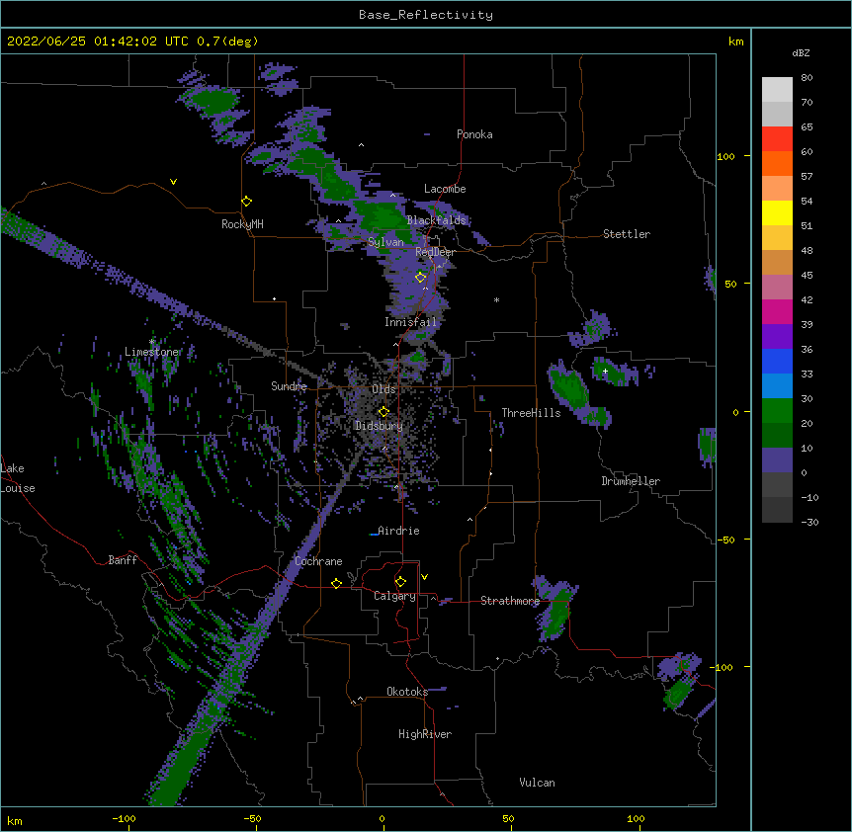This screenshot has width=852, height=832.
Task: Click the green echo cell east of Strathmore
Action: (x=557, y=611)
